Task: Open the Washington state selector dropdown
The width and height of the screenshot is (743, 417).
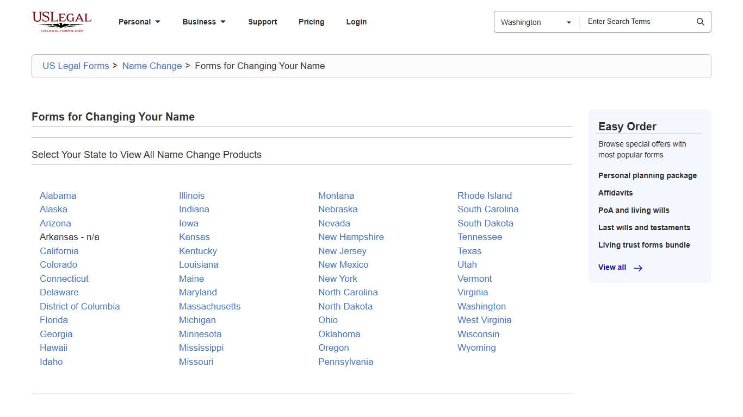Action: point(536,22)
